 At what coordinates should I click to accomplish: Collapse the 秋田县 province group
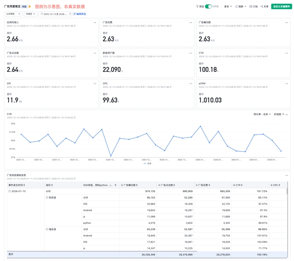47,198
